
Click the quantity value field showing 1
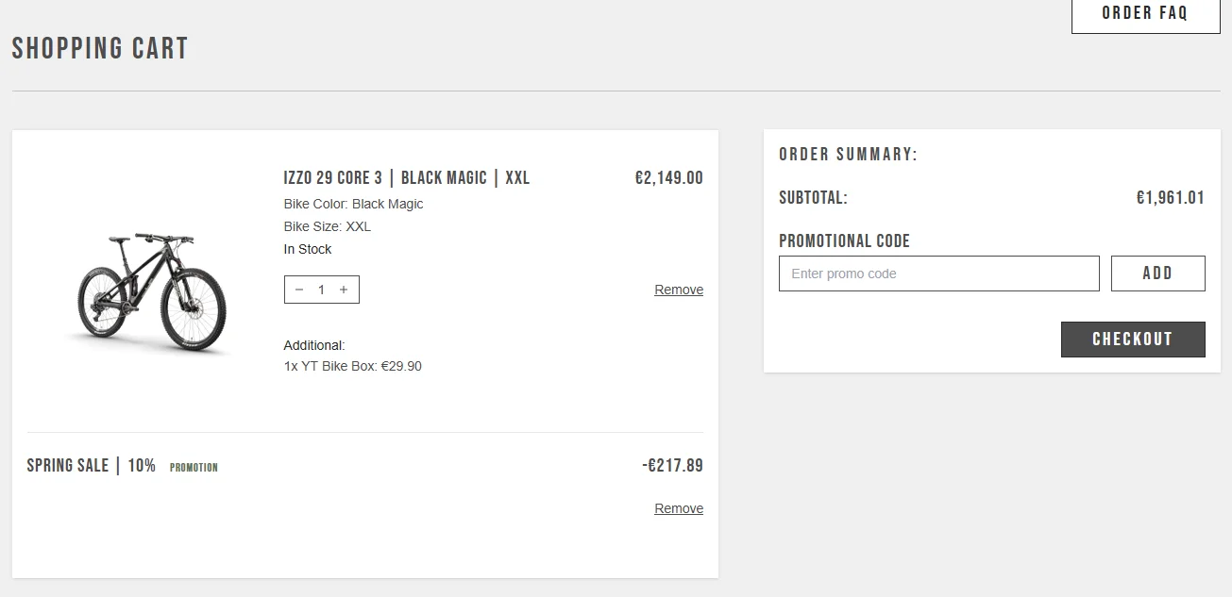pyautogui.click(x=321, y=290)
